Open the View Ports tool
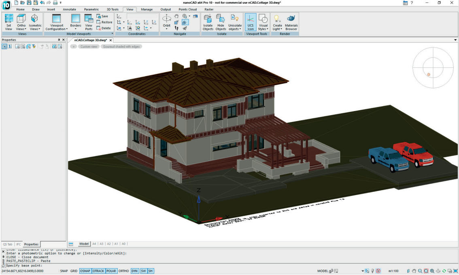This screenshot has height=275, width=459. tap(89, 22)
